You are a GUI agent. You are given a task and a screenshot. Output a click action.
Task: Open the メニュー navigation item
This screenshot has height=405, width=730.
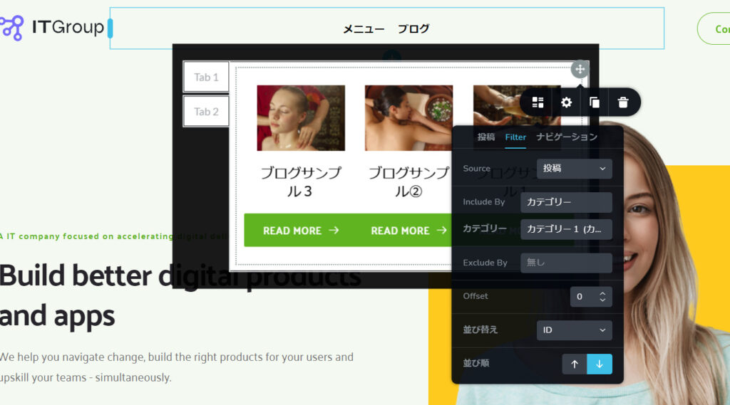(364, 29)
